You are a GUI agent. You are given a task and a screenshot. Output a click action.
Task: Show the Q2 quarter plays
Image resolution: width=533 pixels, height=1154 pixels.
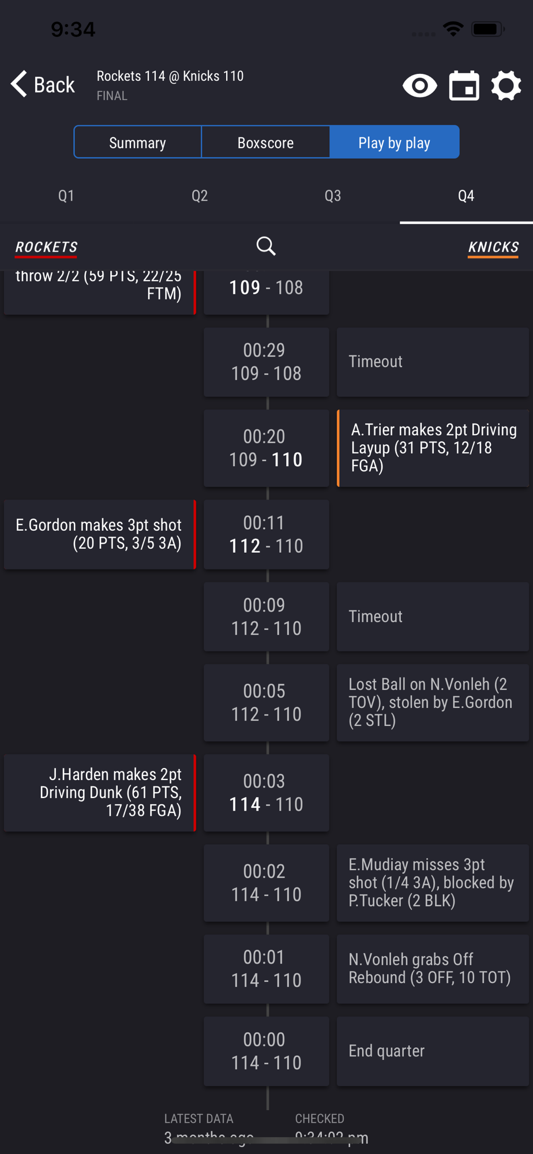[x=200, y=196]
